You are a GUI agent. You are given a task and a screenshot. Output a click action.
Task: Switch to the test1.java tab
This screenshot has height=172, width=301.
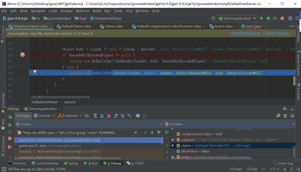point(253,26)
